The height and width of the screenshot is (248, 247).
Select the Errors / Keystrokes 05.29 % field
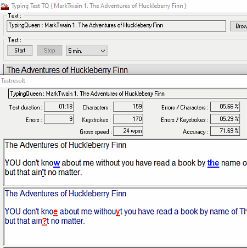click(x=225, y=119)
